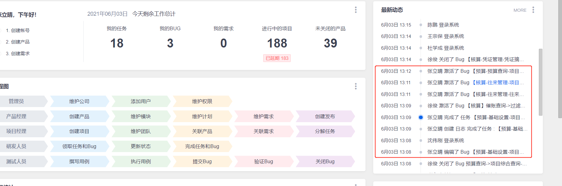Open the blue 核算-往来管理 Bug link
This screenshot has height=186, width=562.
(498, 83)
